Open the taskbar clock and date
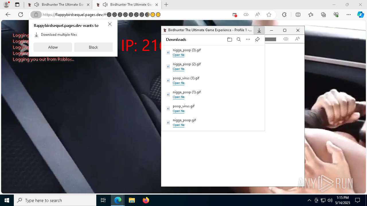This screenshot has height=206, width=367. (x=343, y=200)
